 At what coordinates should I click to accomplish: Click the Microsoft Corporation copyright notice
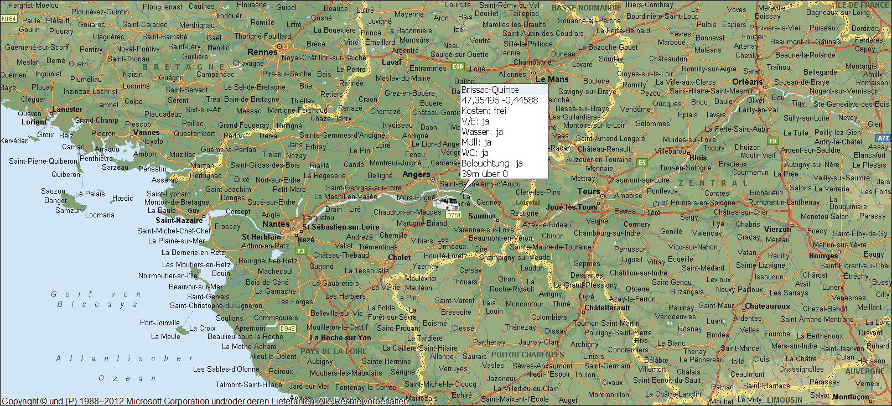[x=205, y=402]
